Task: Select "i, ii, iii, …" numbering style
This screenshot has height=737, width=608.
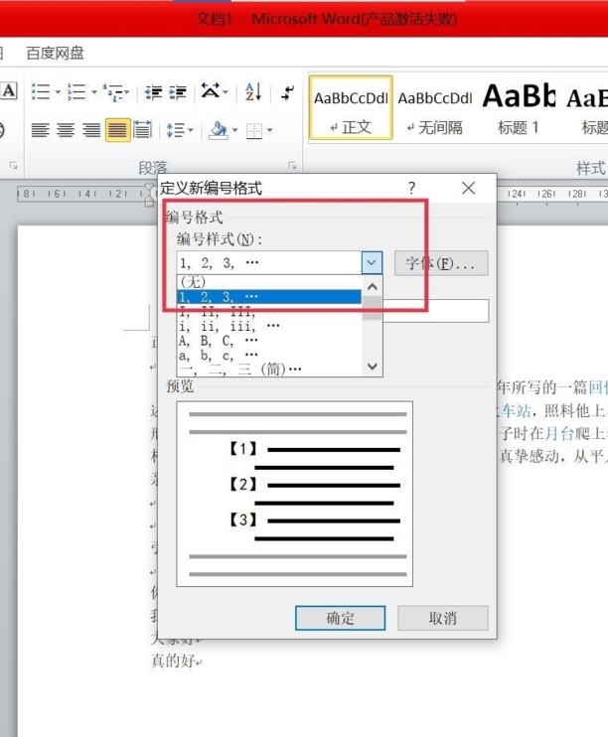Action: (x=228, y=325)
